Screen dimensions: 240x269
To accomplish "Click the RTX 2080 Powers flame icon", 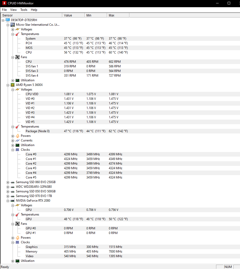I will click(17, 238).
